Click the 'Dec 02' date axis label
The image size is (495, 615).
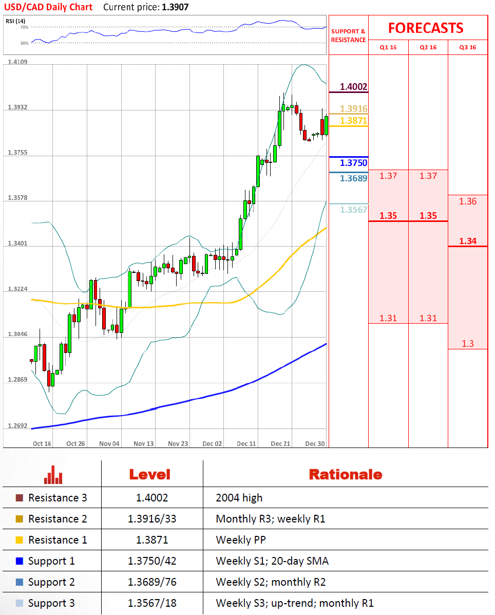(x=212, y=443)
